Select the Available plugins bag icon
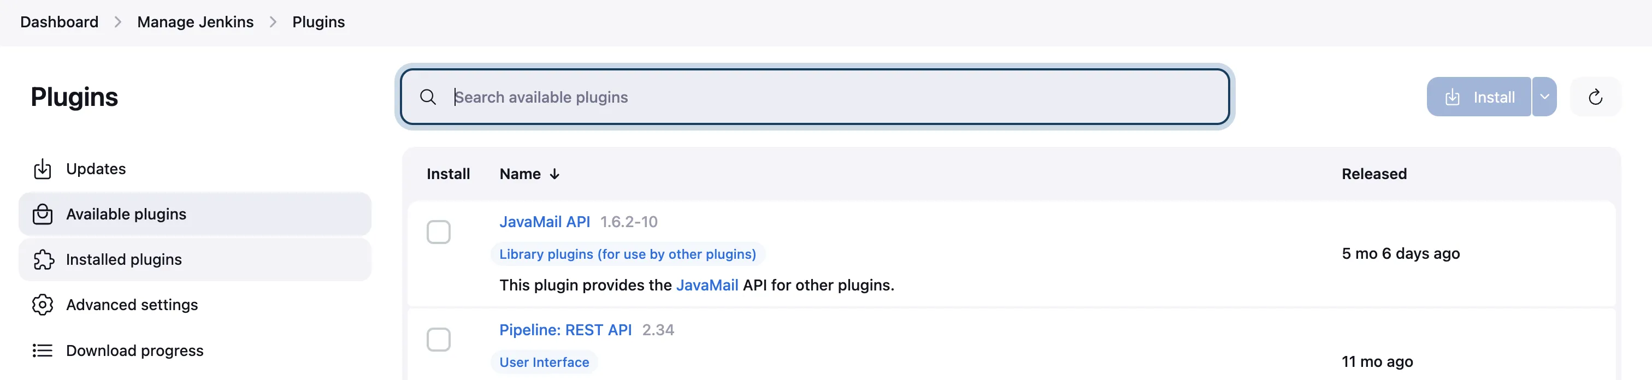 [42, 214]
